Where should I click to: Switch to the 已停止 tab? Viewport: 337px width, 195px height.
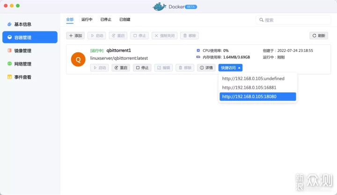pos(106,20)
